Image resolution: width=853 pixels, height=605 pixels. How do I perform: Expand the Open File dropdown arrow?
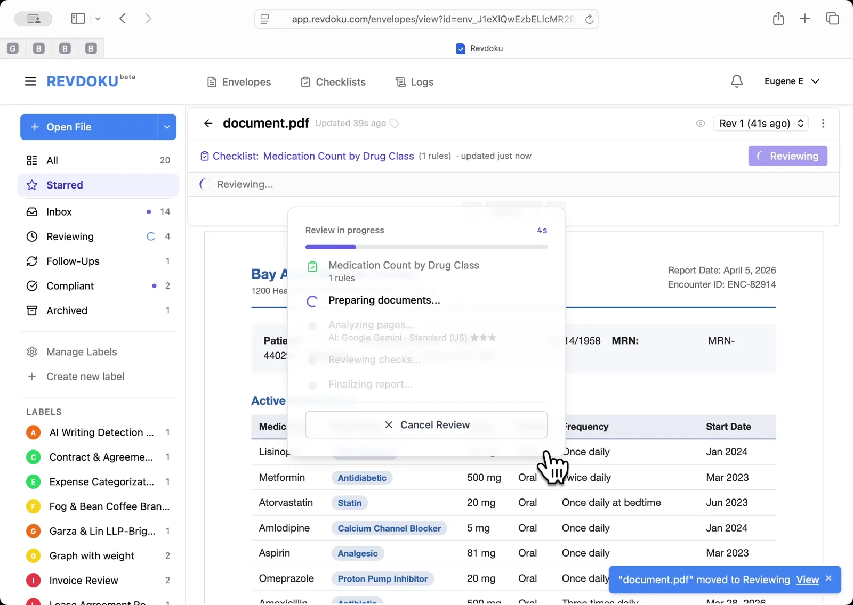coord(167,127)
